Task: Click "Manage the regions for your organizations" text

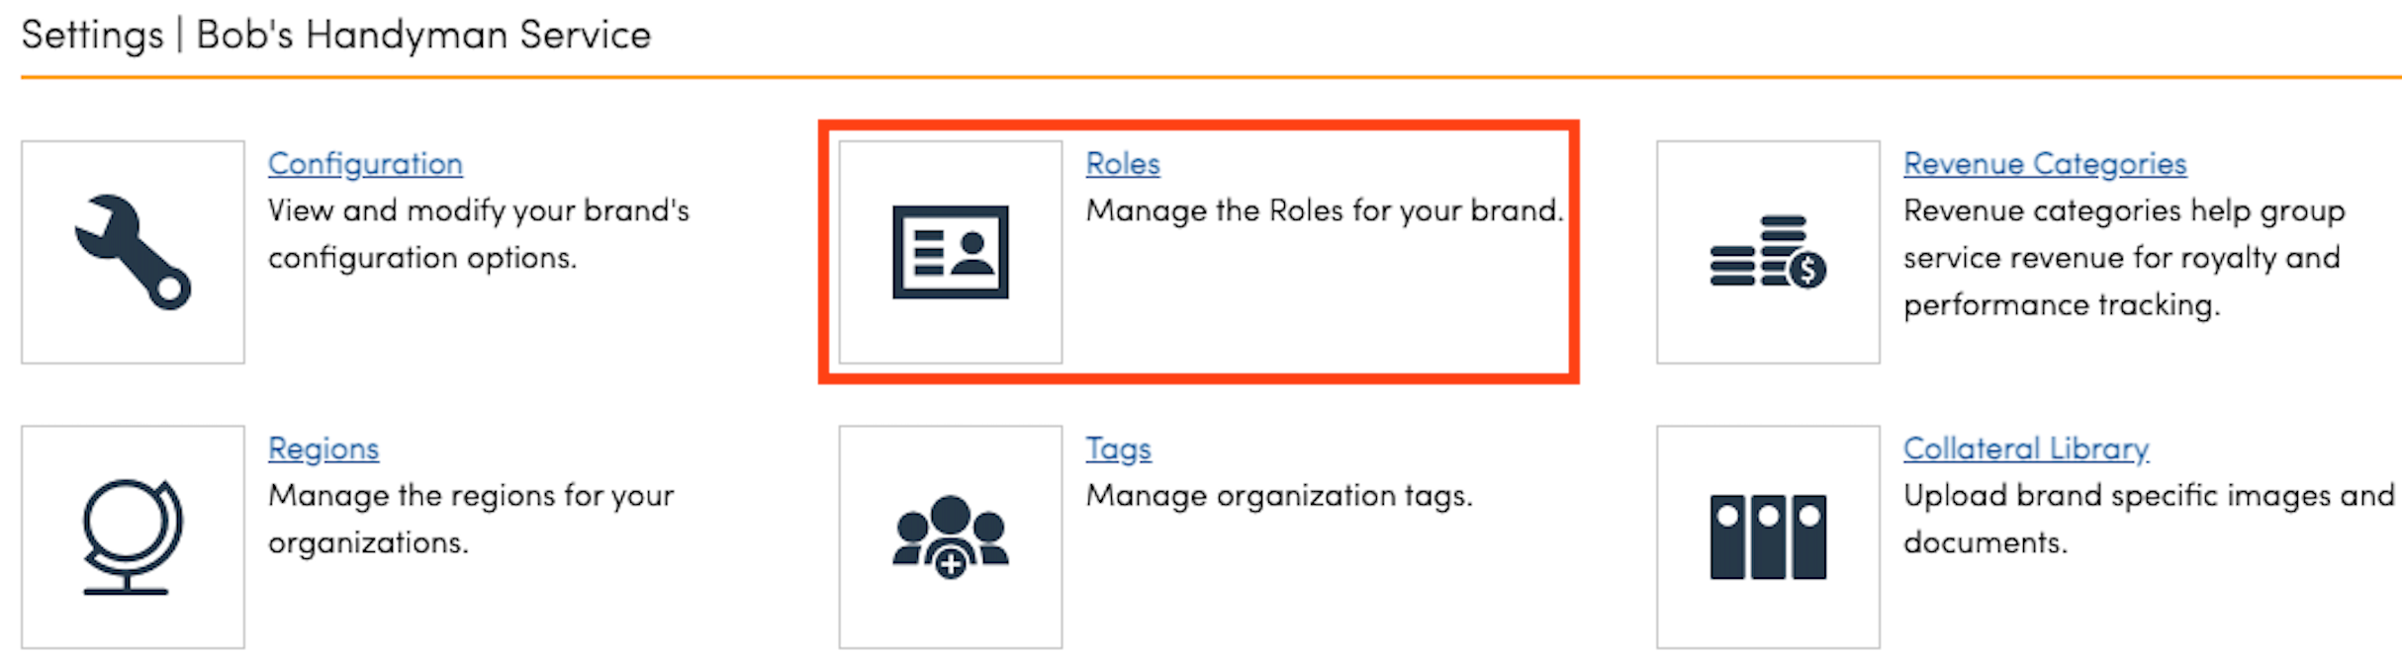Action: [x=471, y=496]
